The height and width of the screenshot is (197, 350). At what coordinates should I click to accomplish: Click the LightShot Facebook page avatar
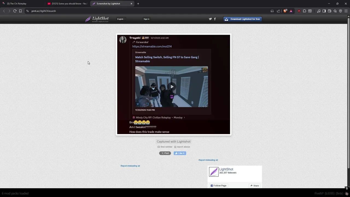pyautogui.click(x=214, y=172)
